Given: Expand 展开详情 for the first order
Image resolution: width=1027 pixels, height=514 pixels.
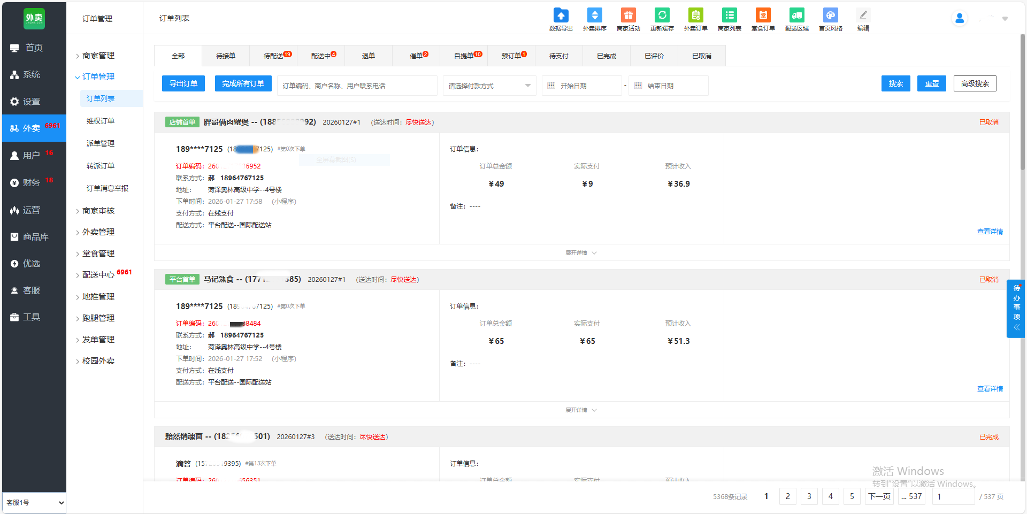Looking at the screenshot, I should pyautogui.click(x=581, y=253).
